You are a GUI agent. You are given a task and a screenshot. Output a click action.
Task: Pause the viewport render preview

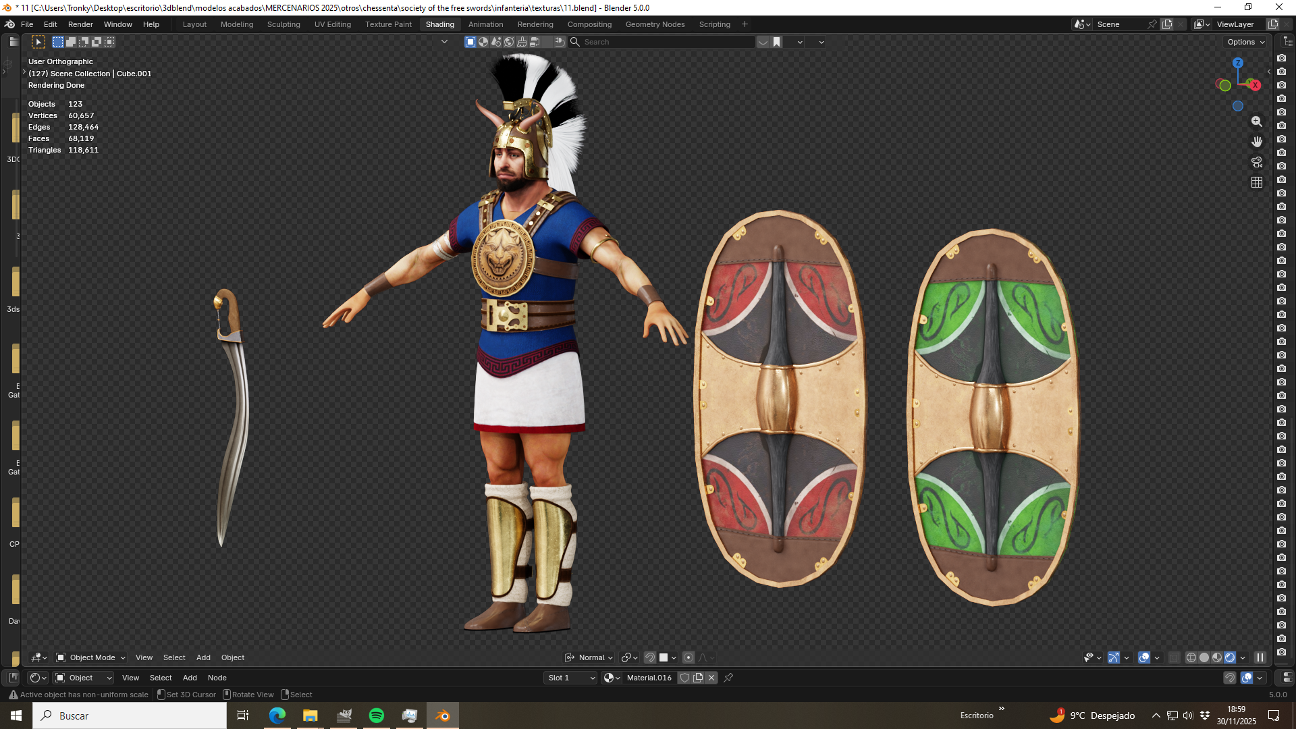[x=1260, y=657]
